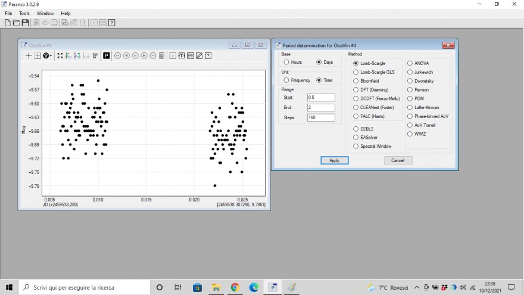This screenshot has width=524, height=295.
Task: Open the Help menu
Action: coord(65,13)
